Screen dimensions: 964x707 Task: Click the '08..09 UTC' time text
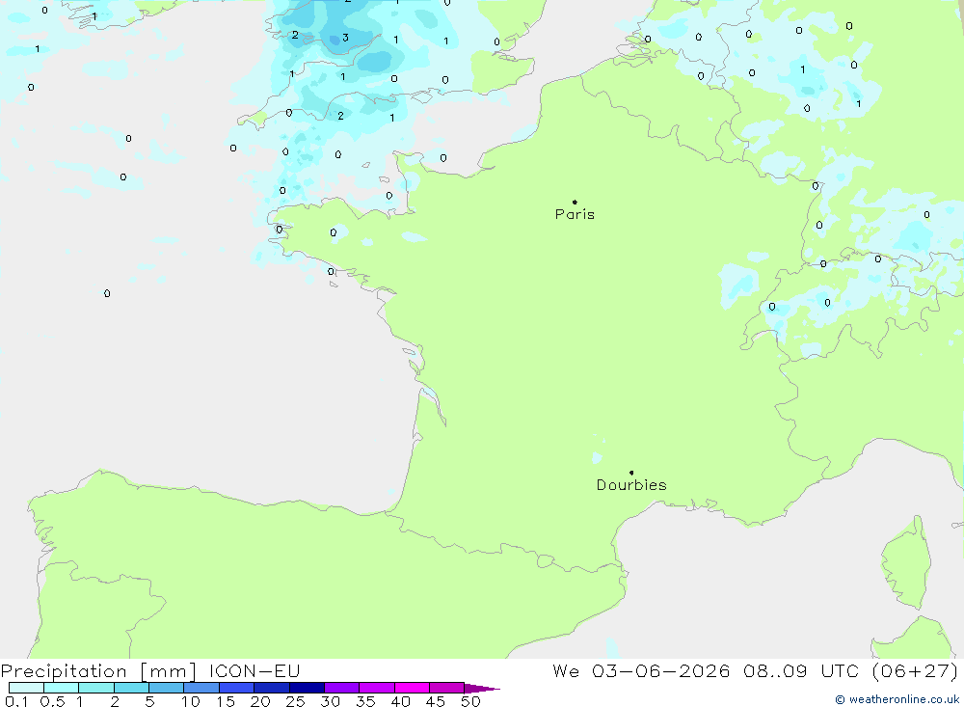pyautogui.click(x=800, y=671)
